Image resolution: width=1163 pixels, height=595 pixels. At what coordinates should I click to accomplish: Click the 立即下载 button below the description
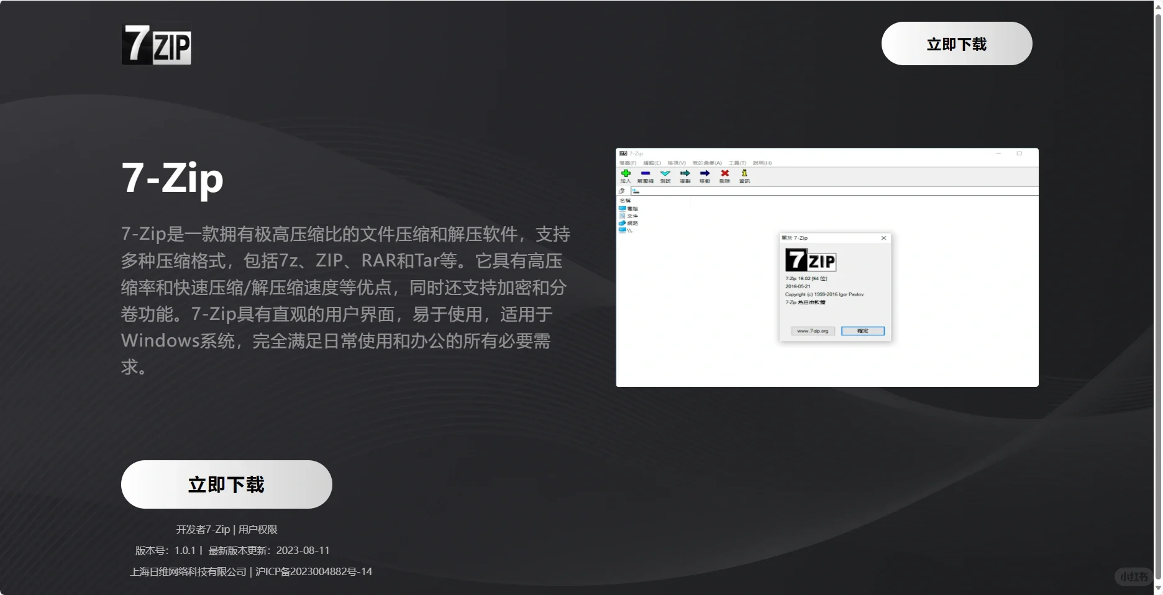(x=227, y=484)
